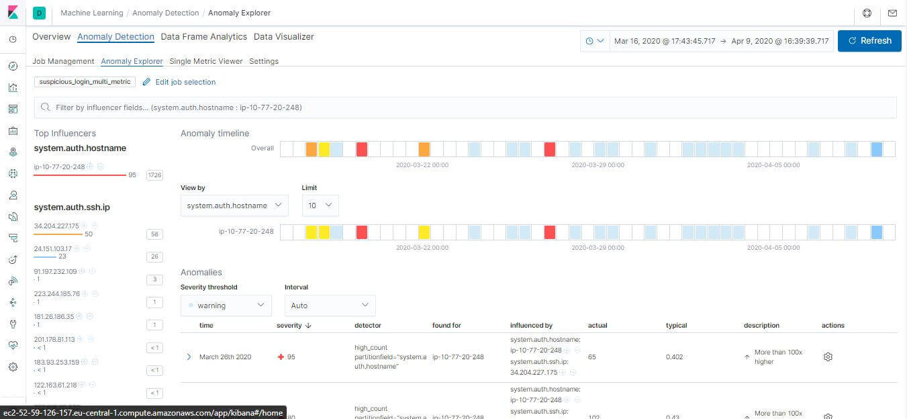Open Discover via the compass sidebar icon

click(x=12, y=65)
